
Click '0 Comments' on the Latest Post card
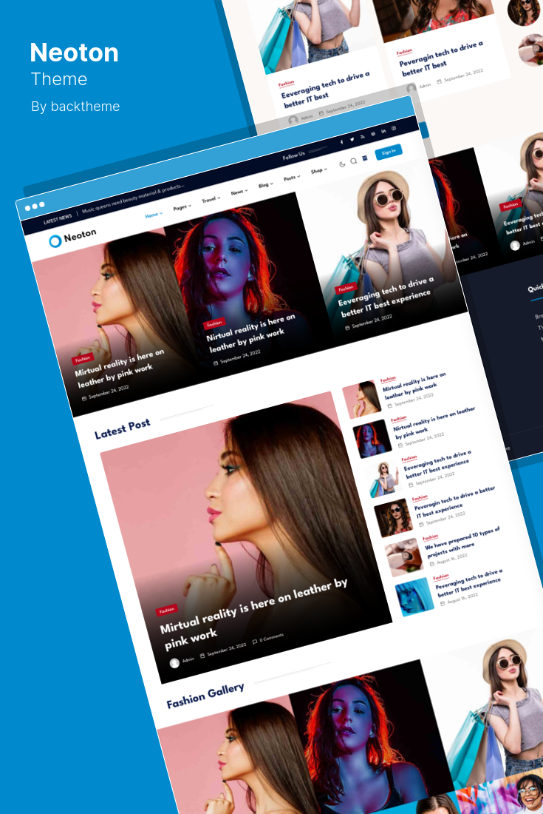pyautogui.click(x=272, y=636)
